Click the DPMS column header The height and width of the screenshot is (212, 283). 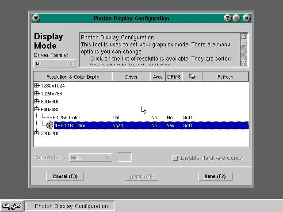[x=174, y=77]
